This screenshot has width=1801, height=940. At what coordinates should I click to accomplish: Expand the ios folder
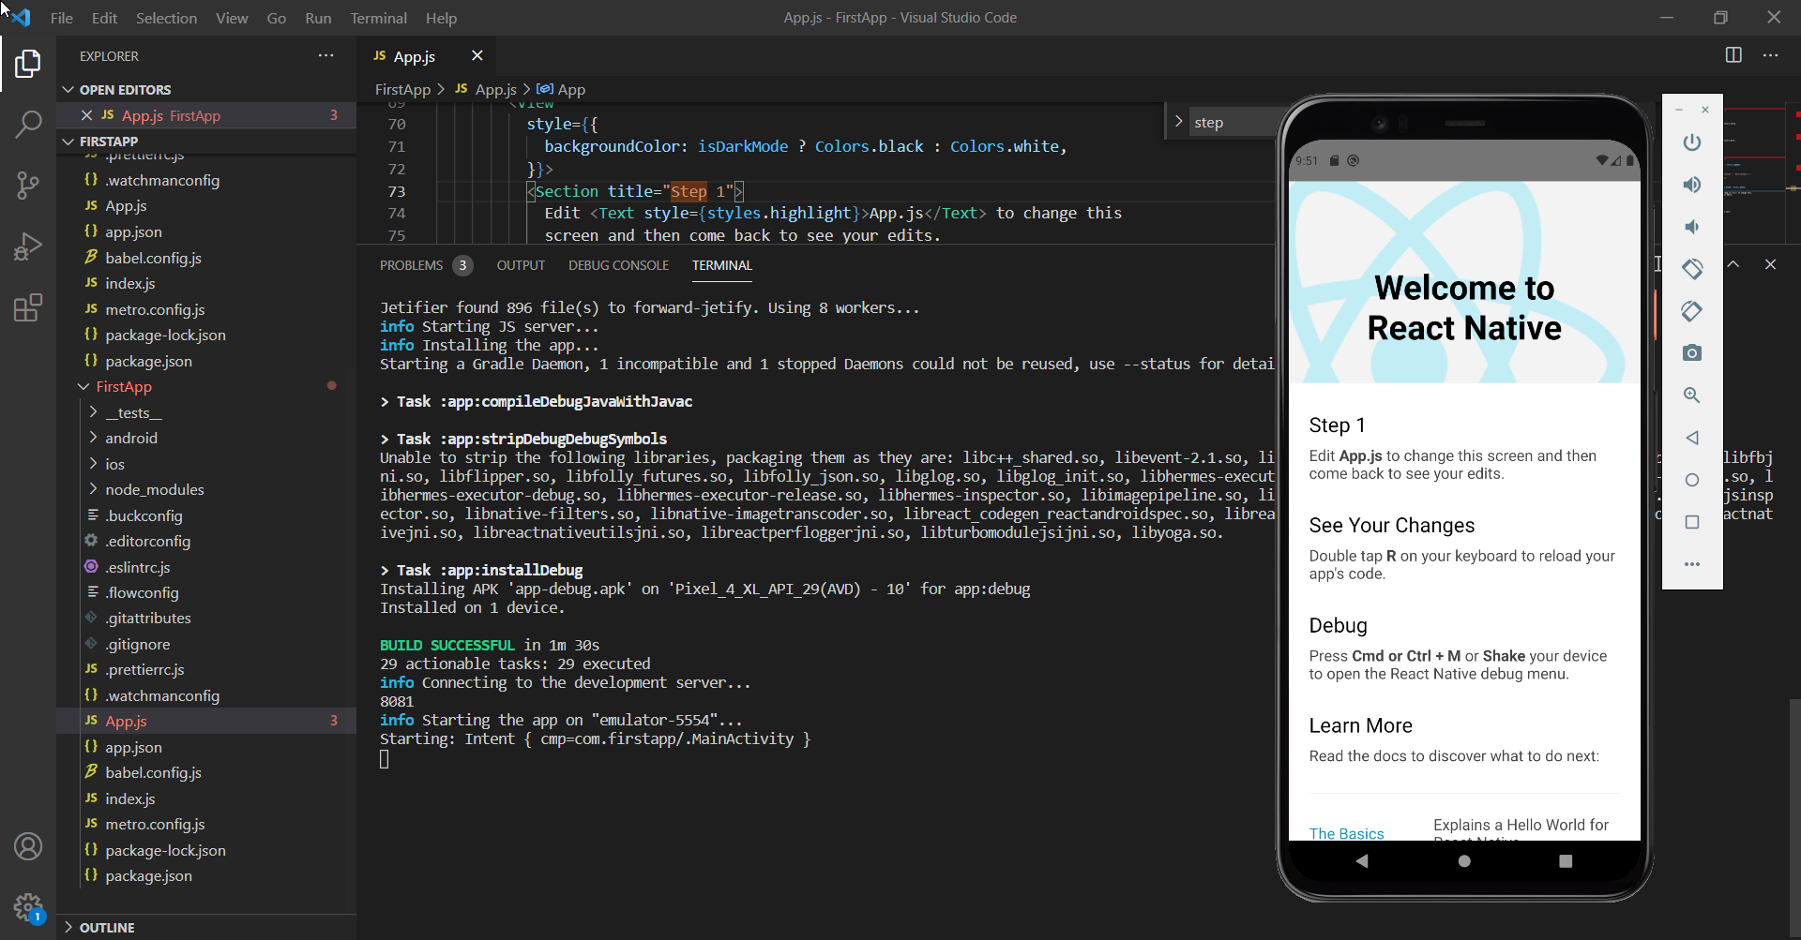coord(206,464)
